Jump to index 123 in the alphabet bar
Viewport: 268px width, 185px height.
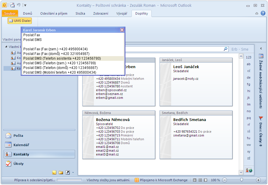point(248,57)
